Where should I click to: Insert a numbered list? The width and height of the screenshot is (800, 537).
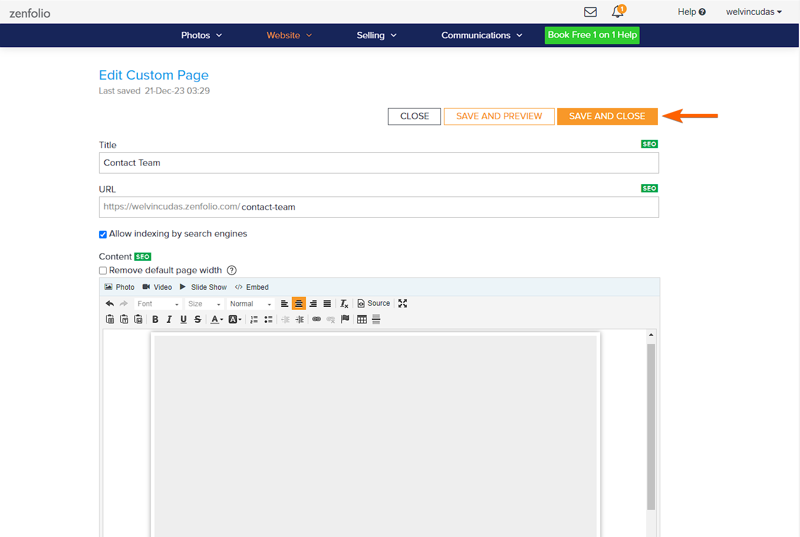click(254, 319)
